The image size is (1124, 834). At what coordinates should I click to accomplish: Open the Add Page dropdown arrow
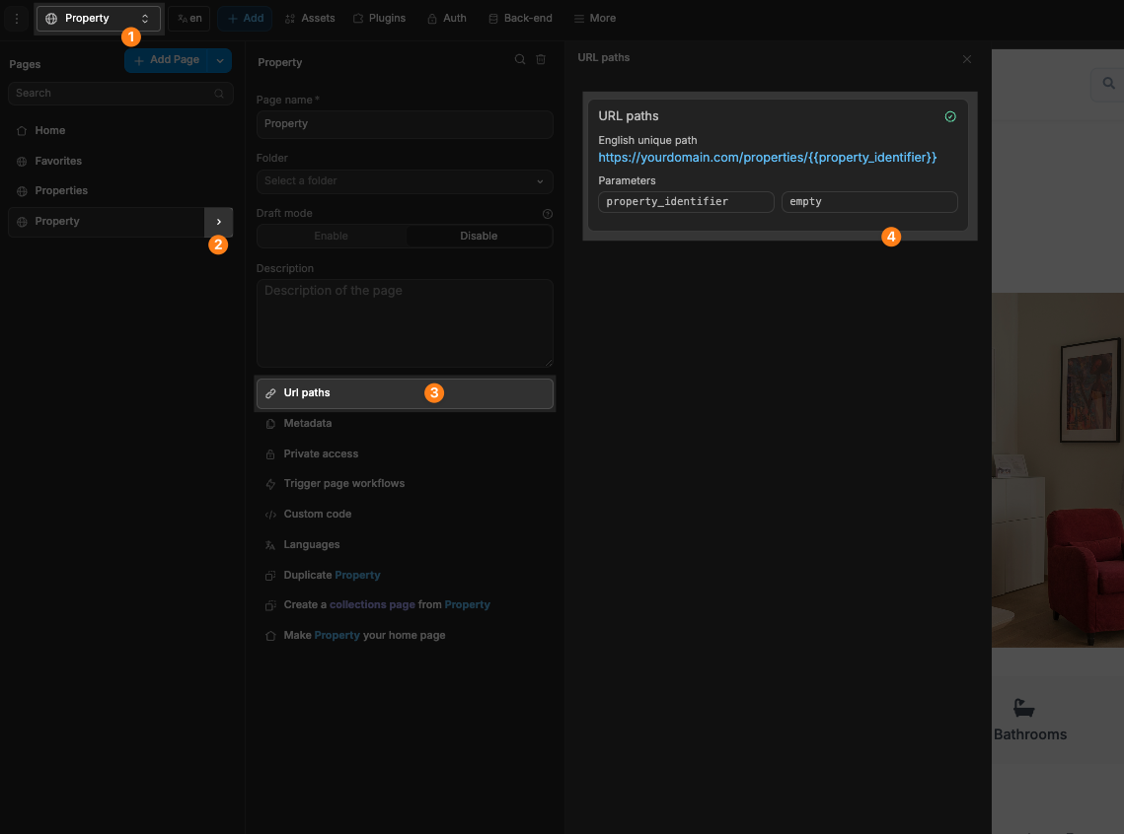click(x=220, y=60)
